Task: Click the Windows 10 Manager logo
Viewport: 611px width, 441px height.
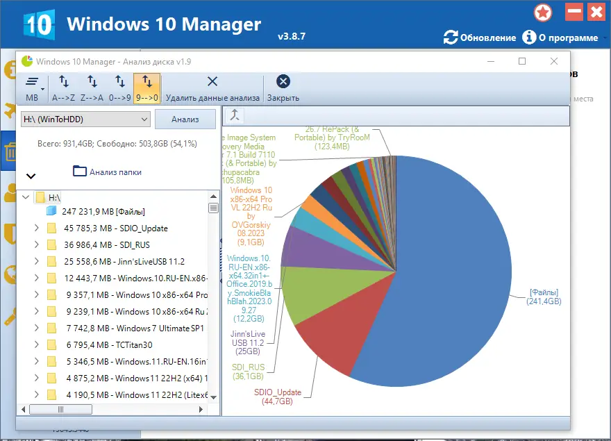Action: tap(39, 25)
